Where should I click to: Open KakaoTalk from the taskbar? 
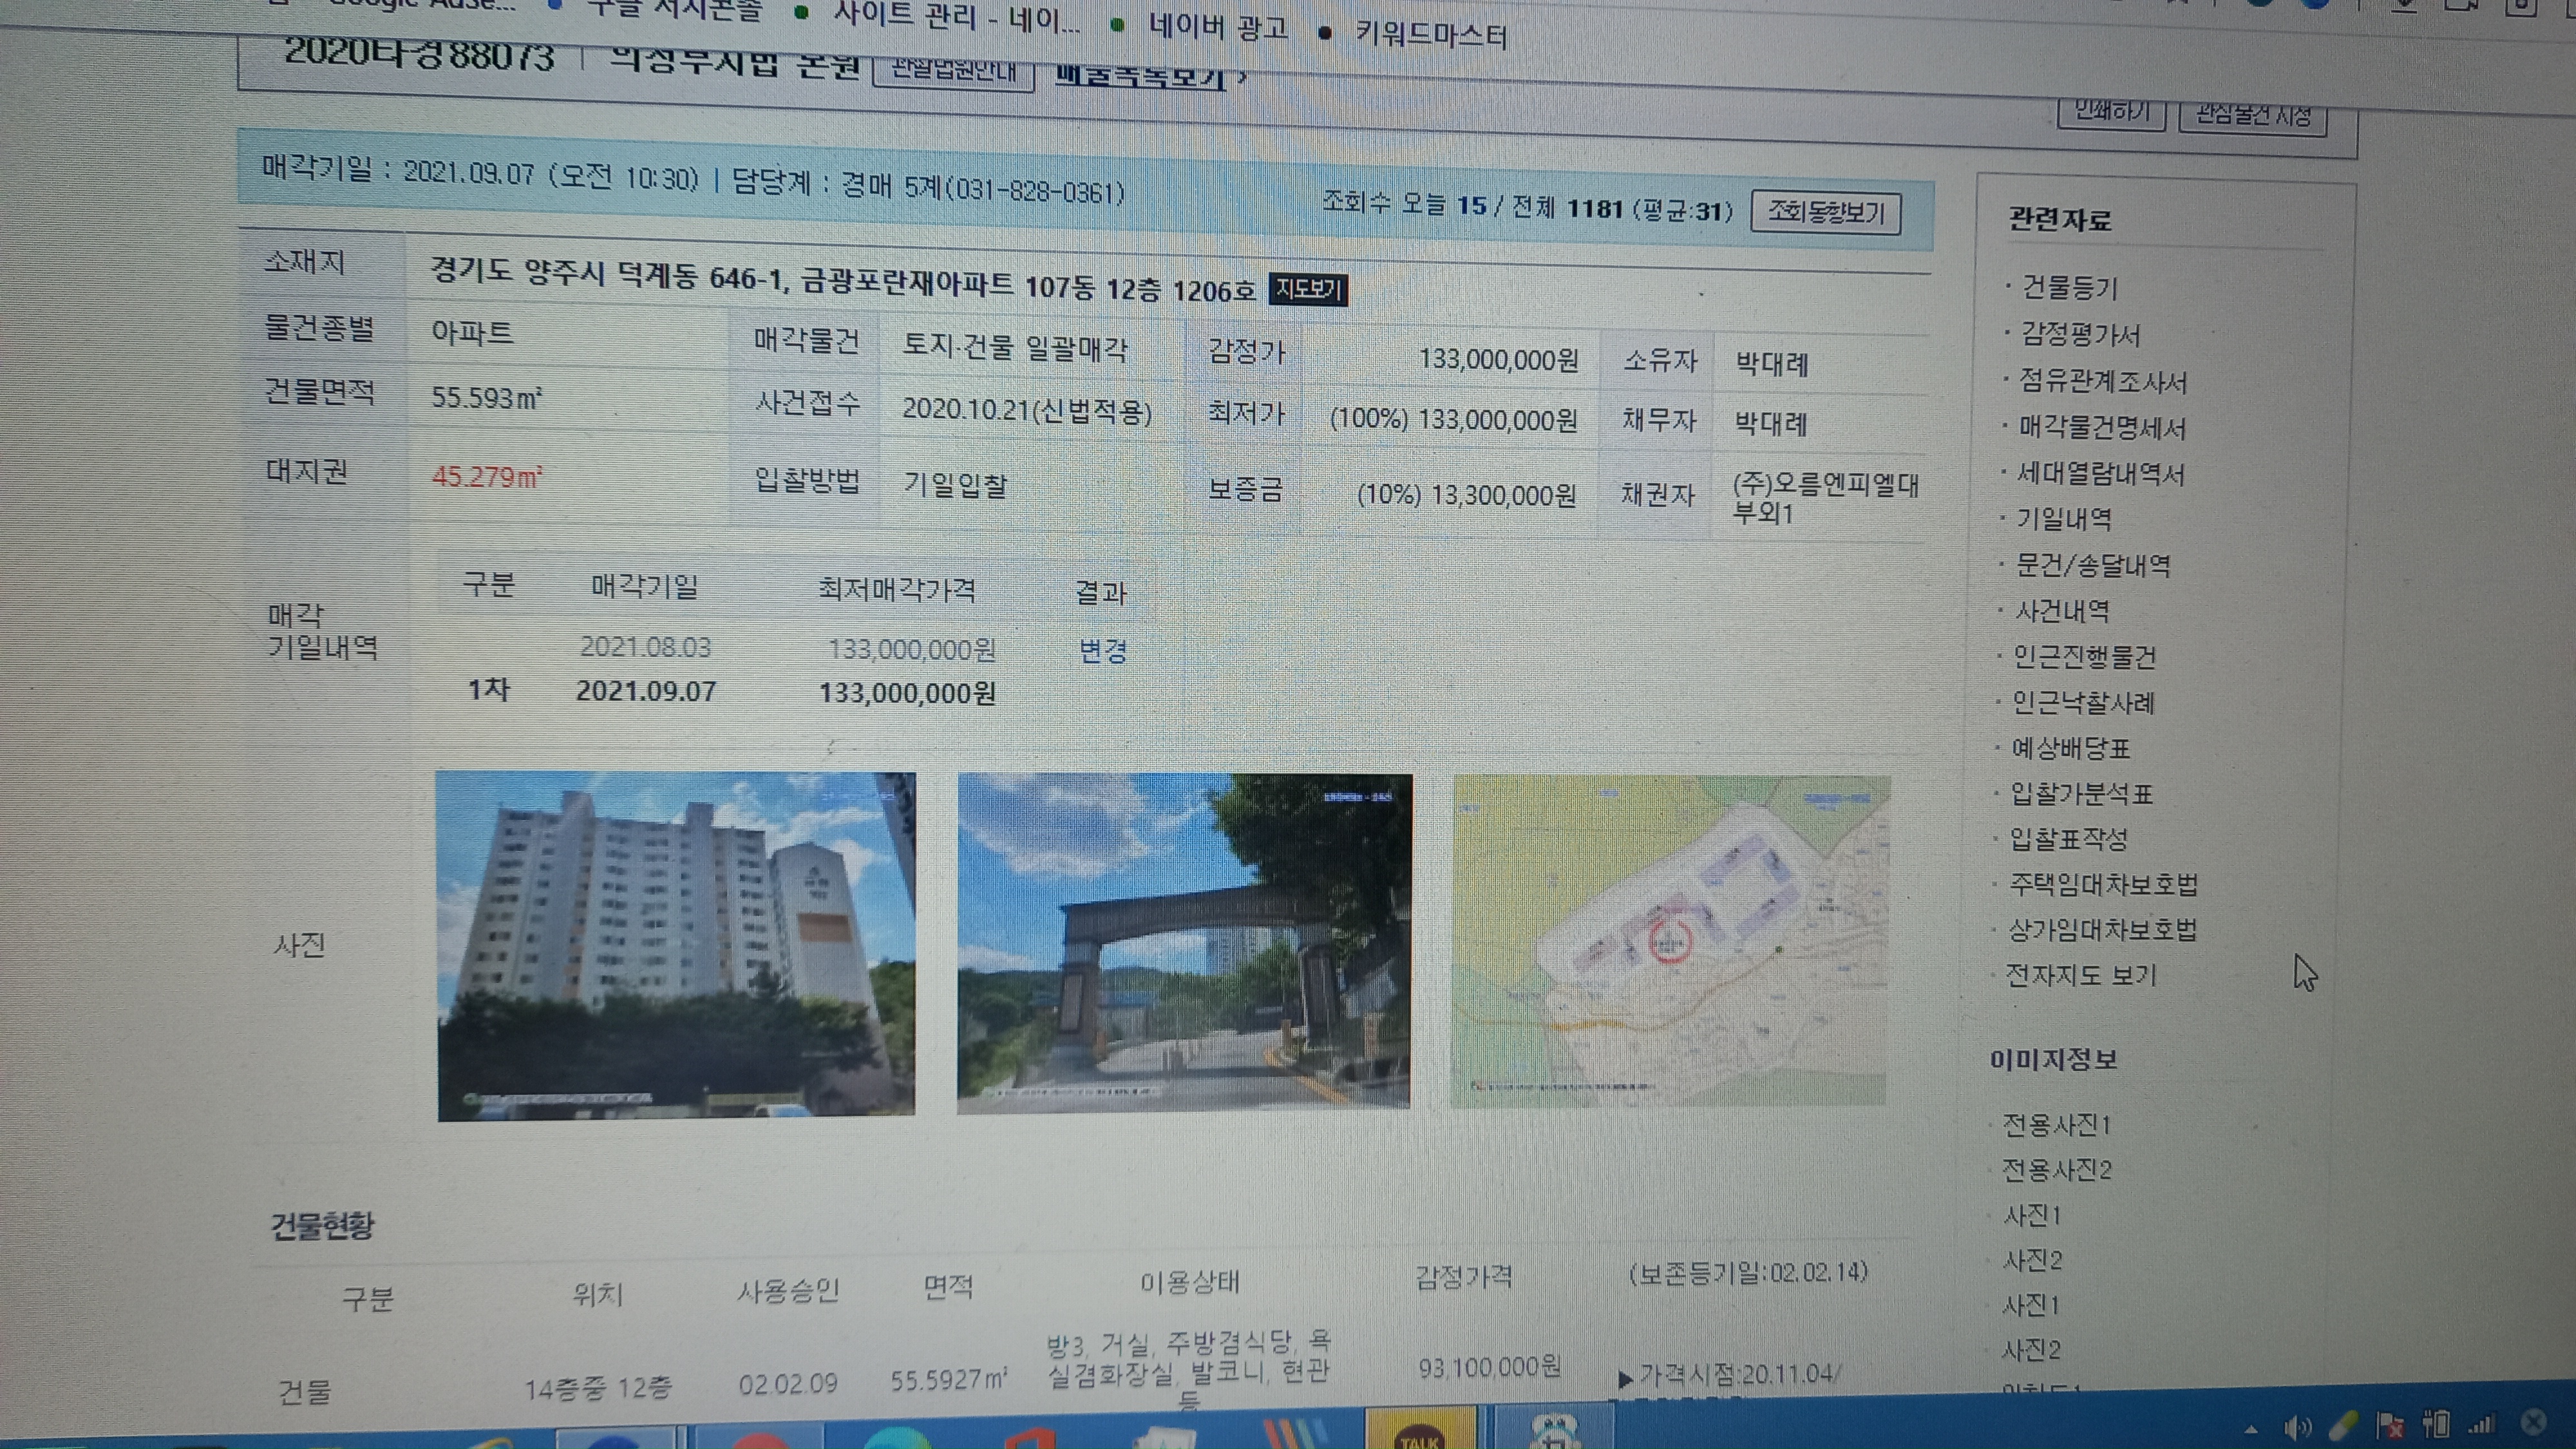click(x=1420, y=1432)
